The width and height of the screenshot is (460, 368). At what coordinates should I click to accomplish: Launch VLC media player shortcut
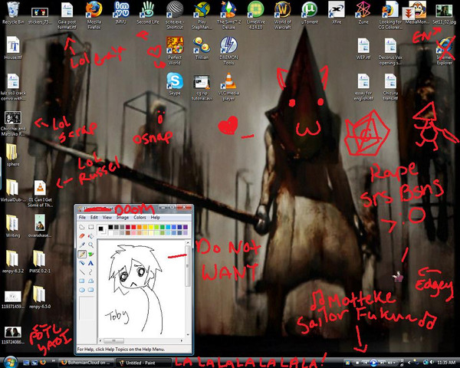point(228,87)
